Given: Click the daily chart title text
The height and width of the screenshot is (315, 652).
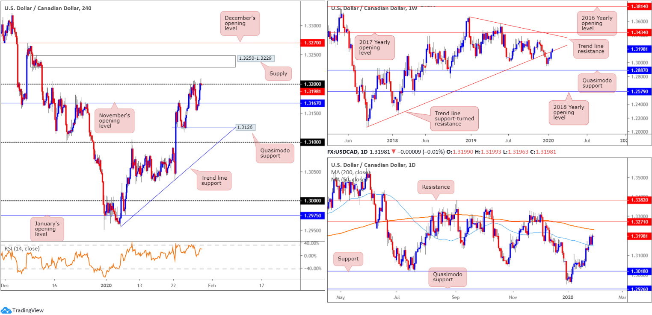Looking at the screenshot, I should pyautogui.click(x=373, y=165).
